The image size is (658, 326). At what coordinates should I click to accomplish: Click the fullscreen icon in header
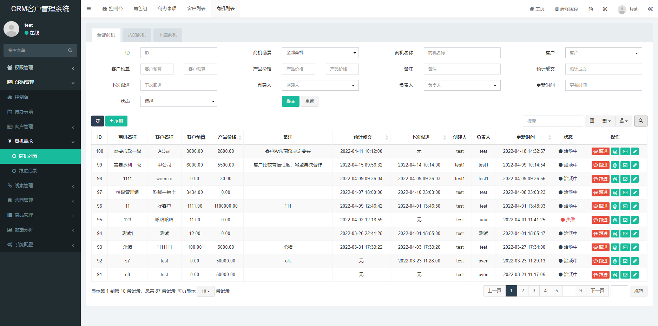[x=605, y=9]
